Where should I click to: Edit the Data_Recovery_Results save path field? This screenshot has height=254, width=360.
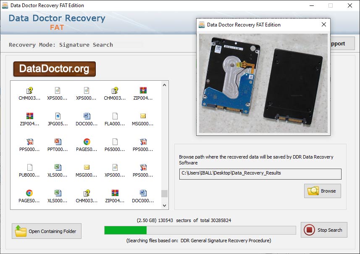pyautogui.click(x=260, y=174)
